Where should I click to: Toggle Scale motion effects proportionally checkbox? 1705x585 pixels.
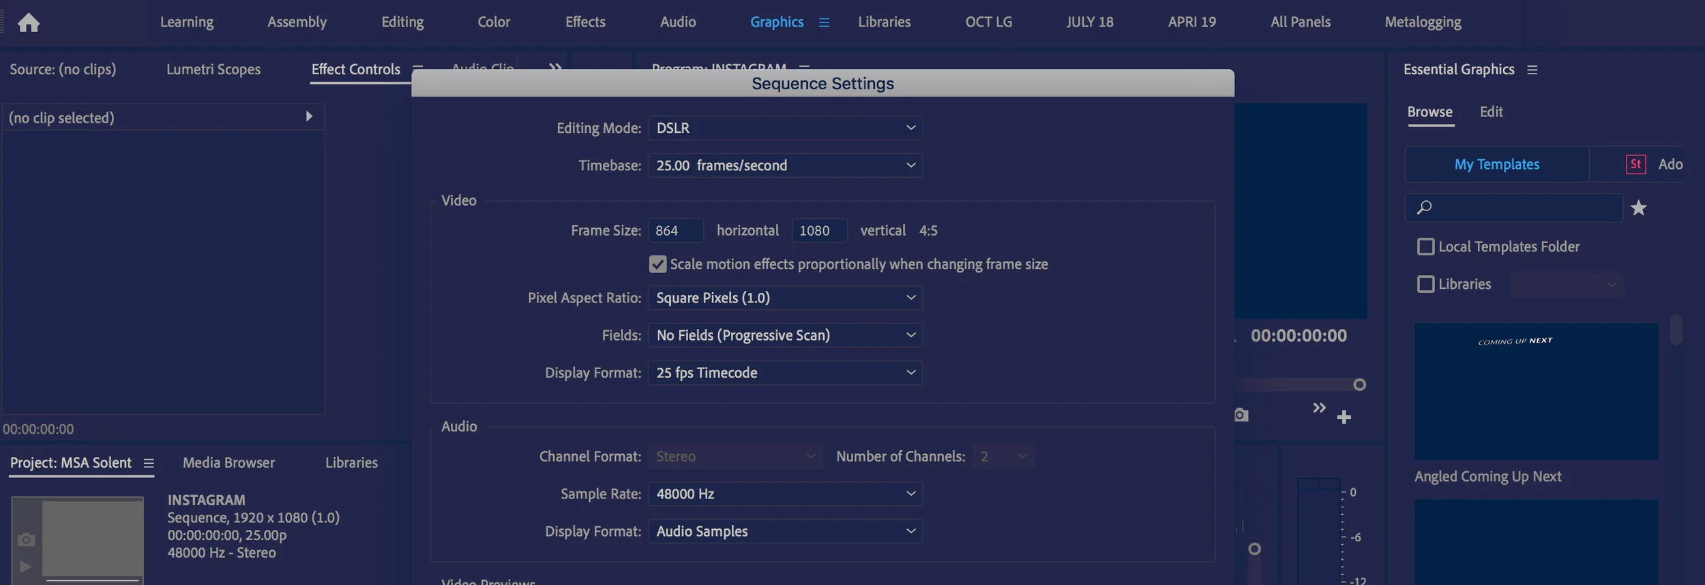[x=657, y=264]
